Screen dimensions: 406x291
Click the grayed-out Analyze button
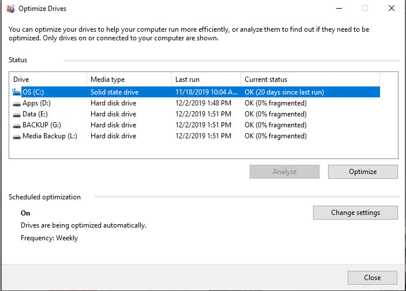coord(284,172)
